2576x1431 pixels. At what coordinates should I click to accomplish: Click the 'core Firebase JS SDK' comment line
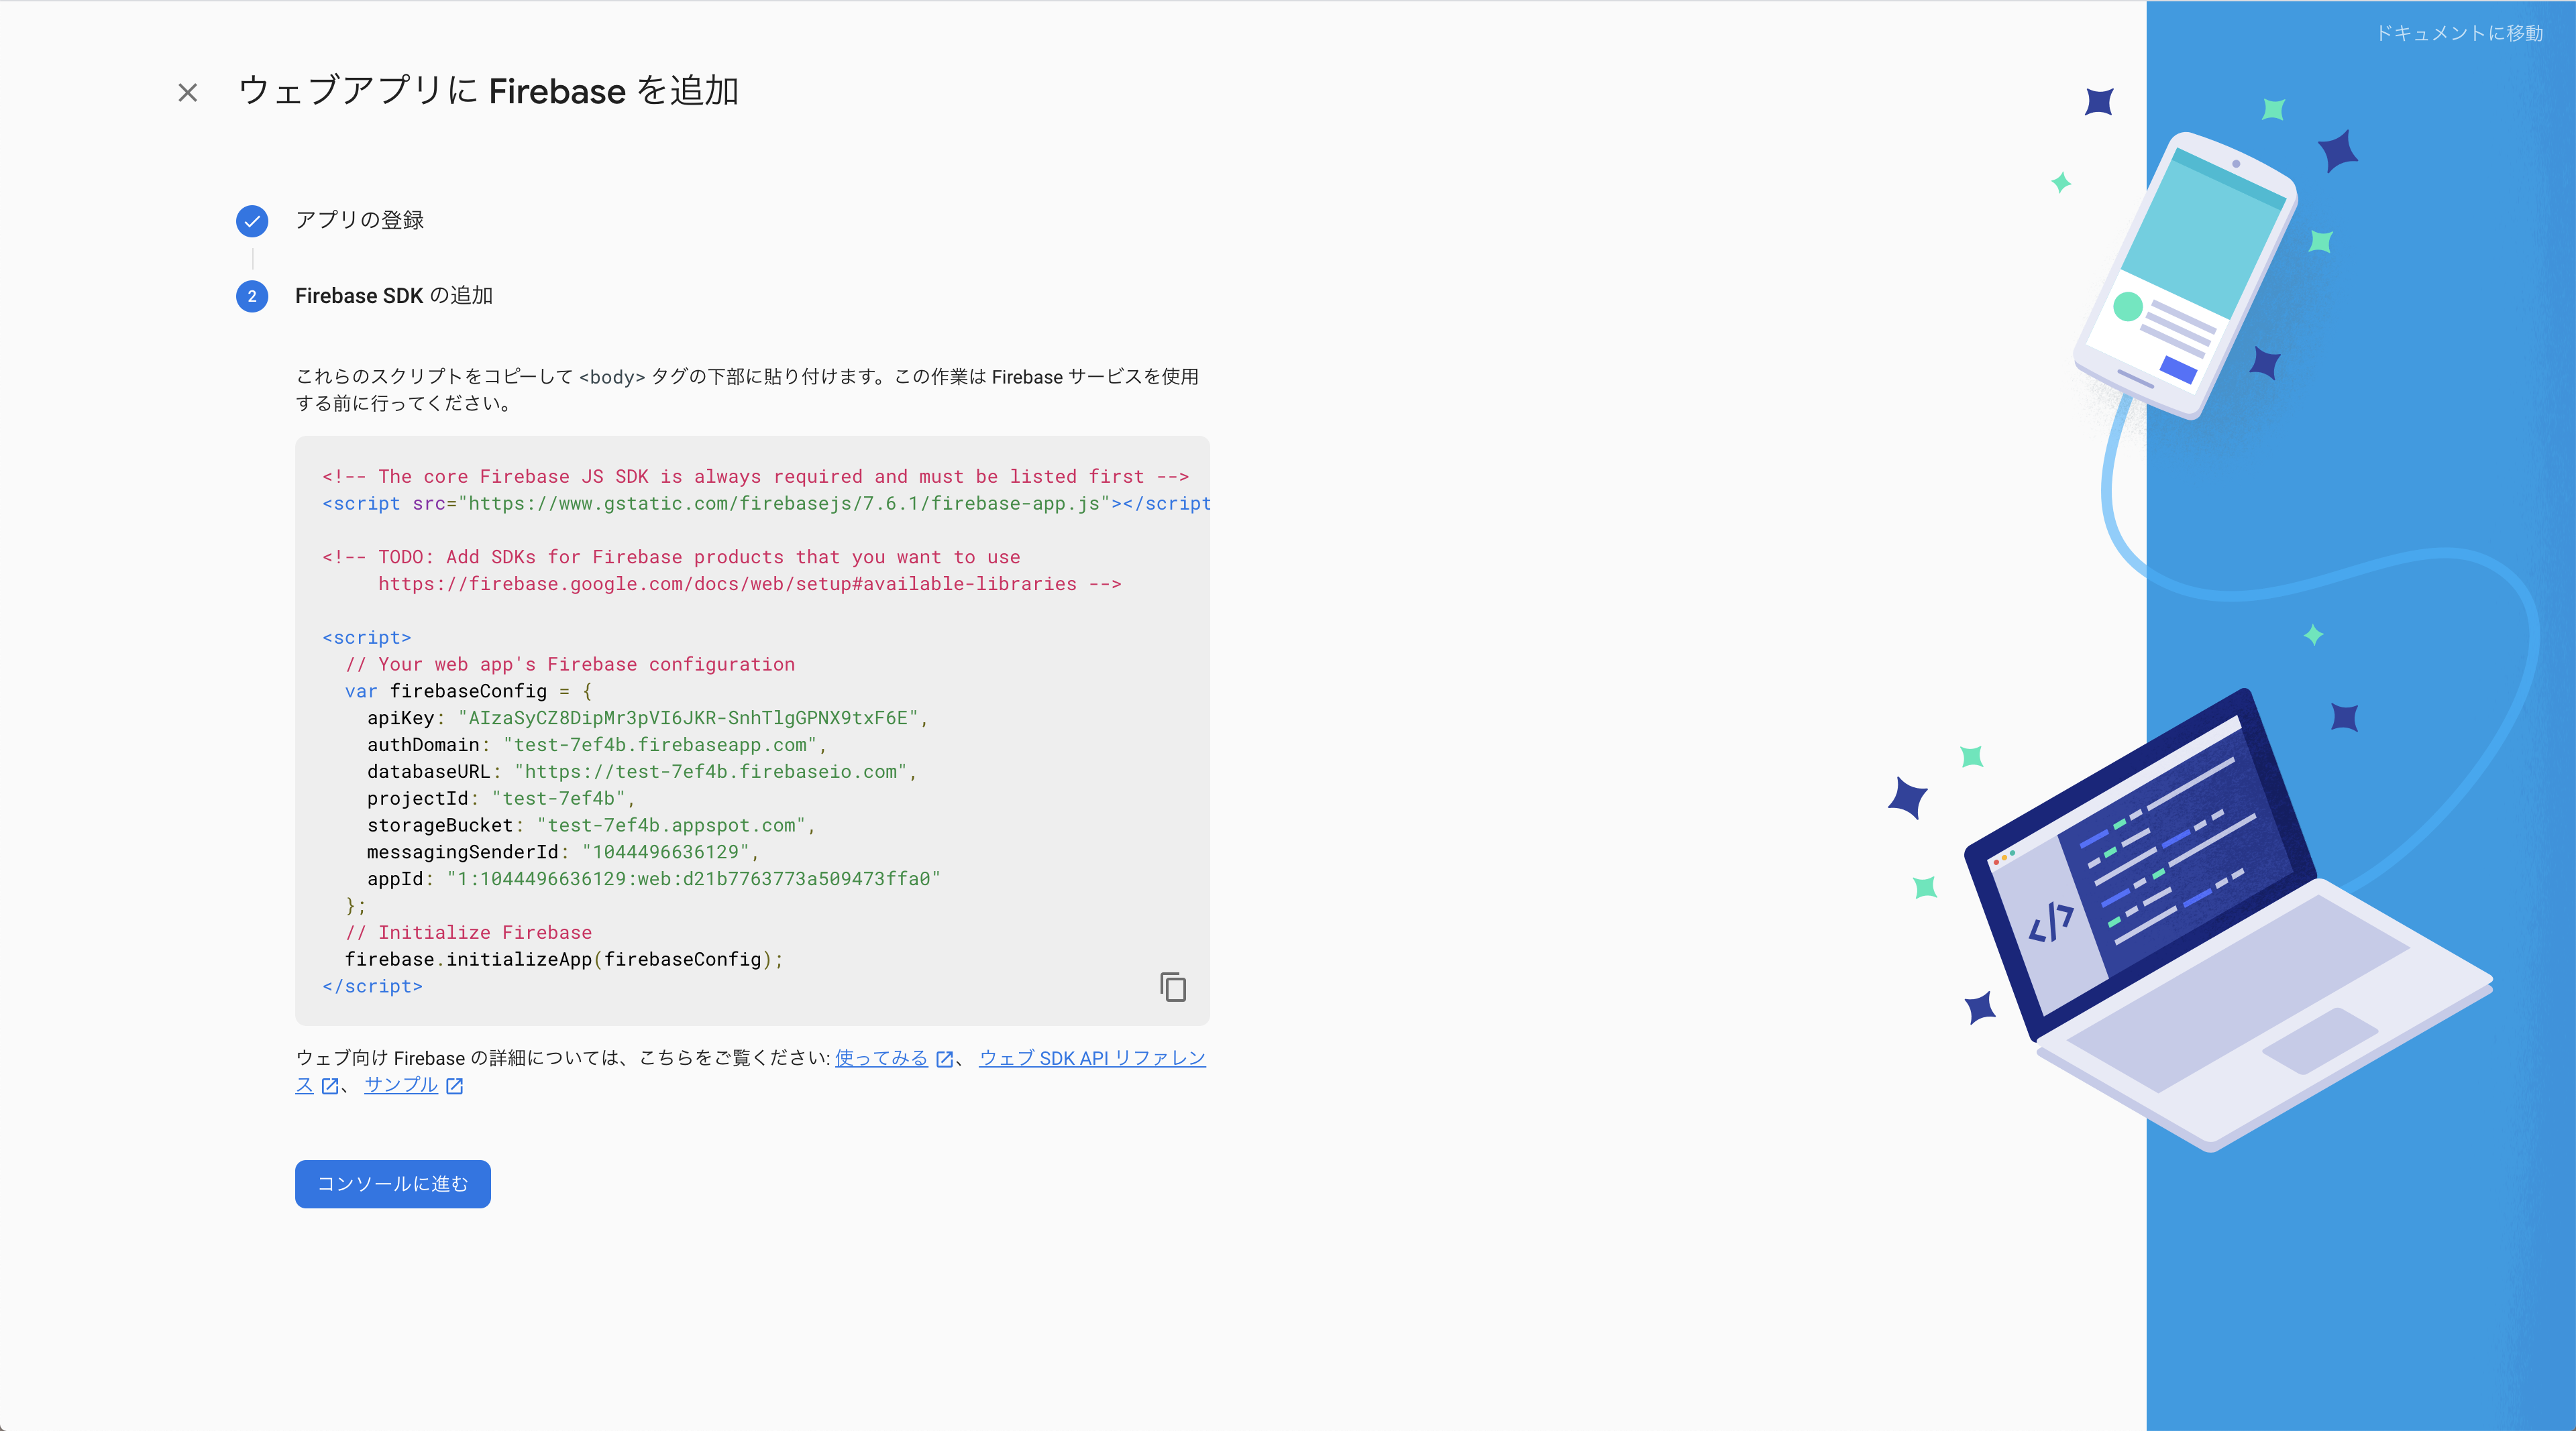click(755, 477)
